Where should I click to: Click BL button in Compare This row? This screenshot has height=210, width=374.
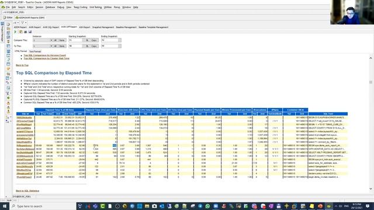(x=87, y=40)
